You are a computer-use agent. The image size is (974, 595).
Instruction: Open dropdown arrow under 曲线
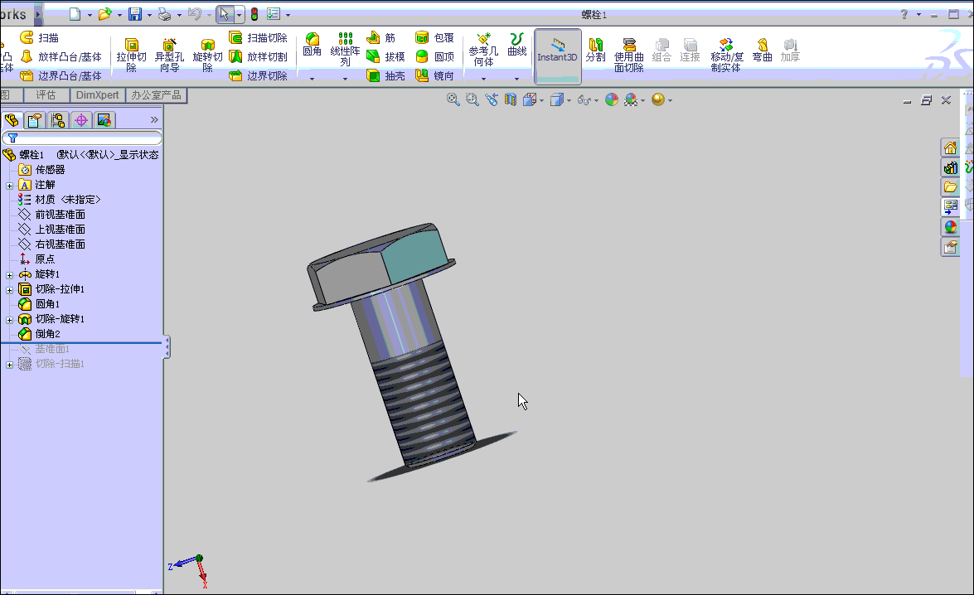pyautogui.click(x=516, y=79)
